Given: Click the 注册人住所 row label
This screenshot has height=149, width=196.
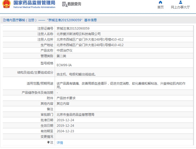Looking at the screenshot, I should [x=45, y=40].
